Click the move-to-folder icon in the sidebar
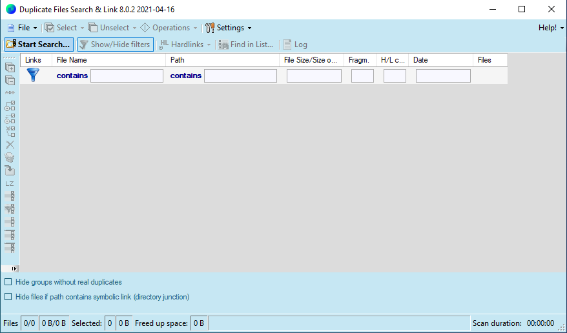The image size is (567, 333). (x=10, y=170)
